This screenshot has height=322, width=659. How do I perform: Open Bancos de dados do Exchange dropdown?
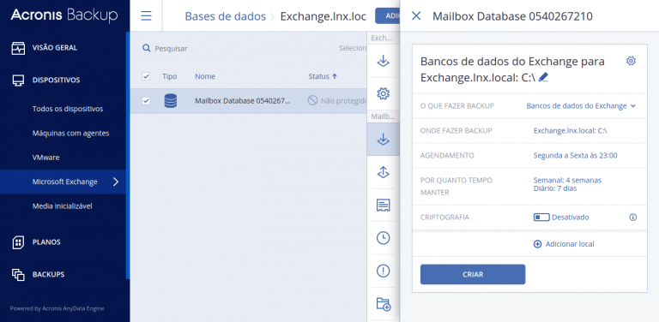pos(581,106)
